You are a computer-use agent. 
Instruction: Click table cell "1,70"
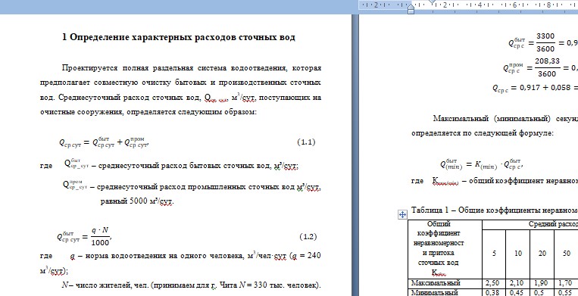[x=565, y=283]
